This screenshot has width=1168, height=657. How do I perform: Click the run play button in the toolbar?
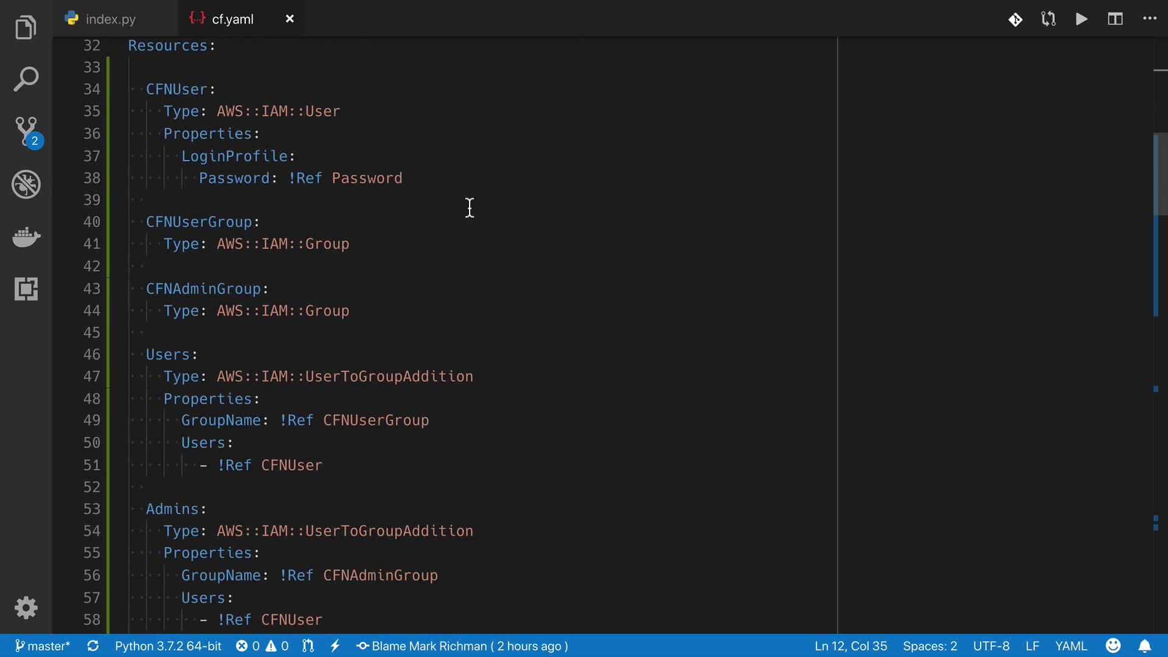pyautogui.click(x=1081, y=19)
